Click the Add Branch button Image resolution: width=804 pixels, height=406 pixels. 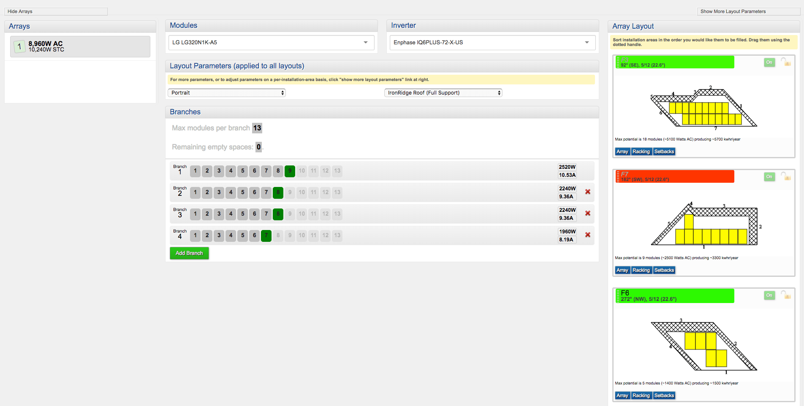pyautogui.click(x=189, y=253)
